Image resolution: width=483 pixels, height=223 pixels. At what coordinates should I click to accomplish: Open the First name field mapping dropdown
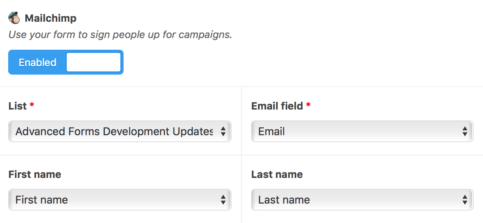point(120,200)
